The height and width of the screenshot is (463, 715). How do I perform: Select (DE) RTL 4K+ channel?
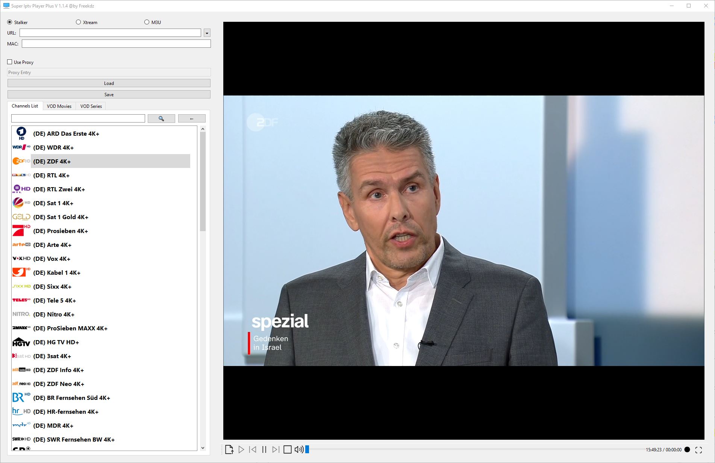coord(101,175)
